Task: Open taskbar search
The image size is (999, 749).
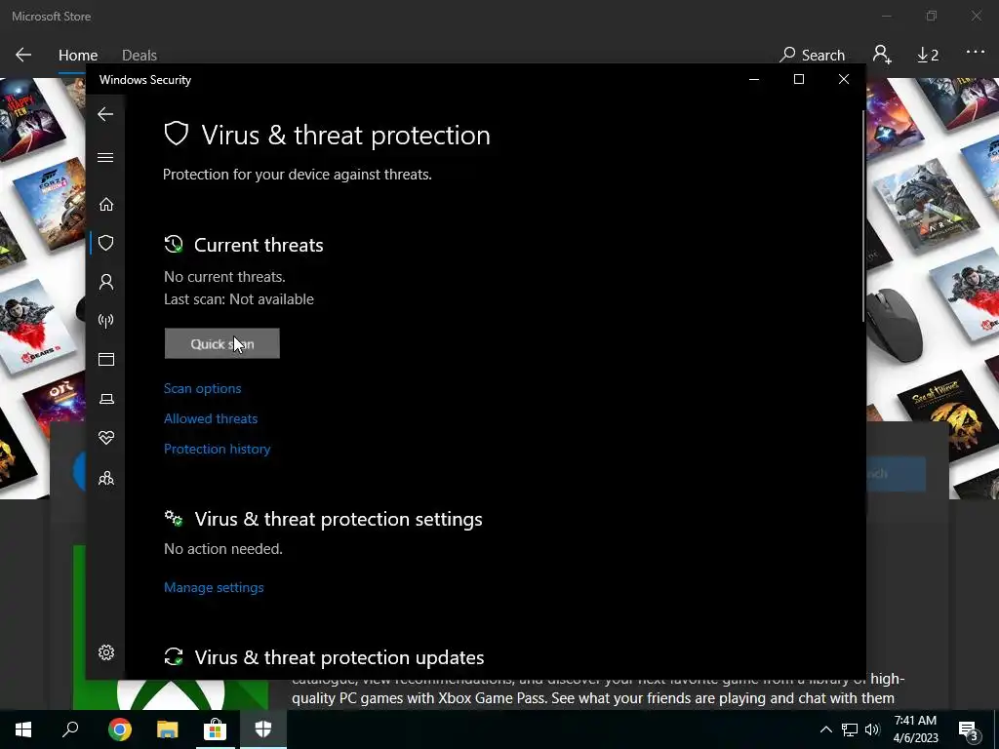Action: 70,729
